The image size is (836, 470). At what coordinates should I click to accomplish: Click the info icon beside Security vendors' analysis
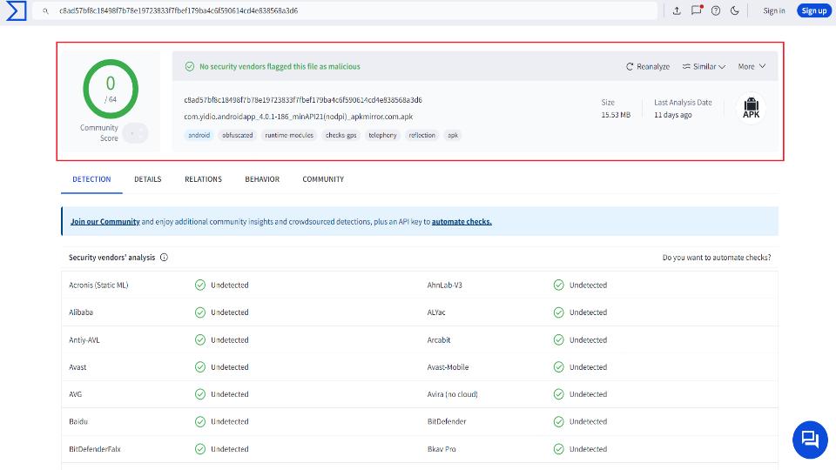[x=164, y=258]
